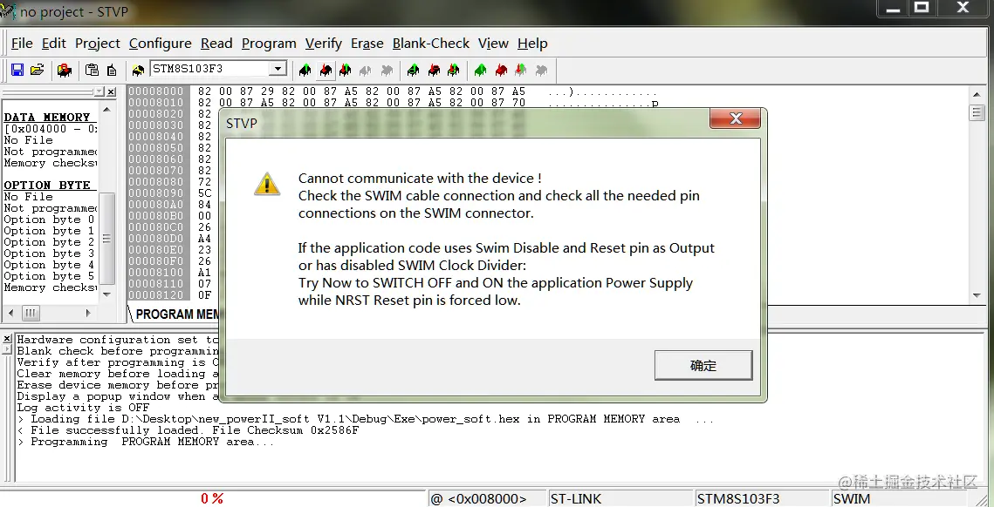The image size is (994, 507).
Task: Click the first grayed-out chip icon
Action: pos(366,70)
